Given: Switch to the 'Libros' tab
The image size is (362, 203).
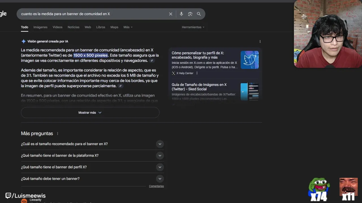Looking at the screenshot, I should click(x=101, y=27).
